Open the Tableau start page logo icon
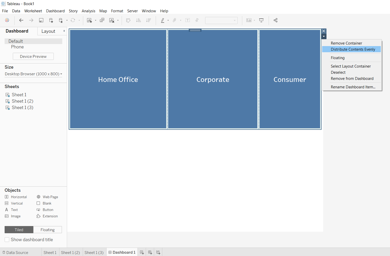 coord(7,20)
